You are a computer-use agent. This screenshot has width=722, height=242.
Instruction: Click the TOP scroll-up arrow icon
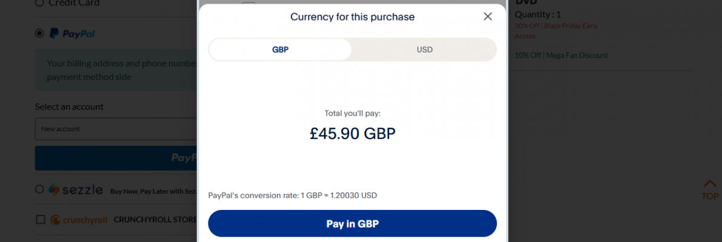tap(710, 184)
